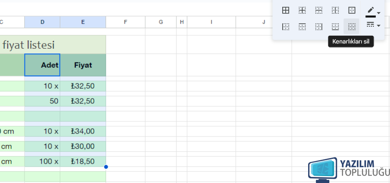390x183 pixels.
Task: Apply right border option
Action: point(318,26)
